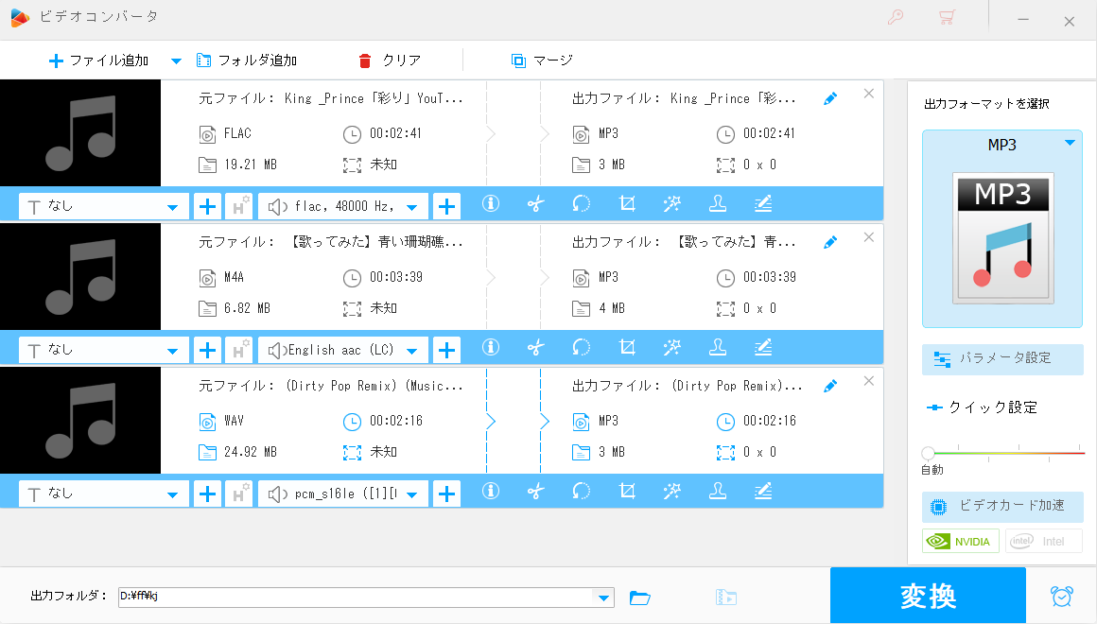1097x624 pixels.
Task: Open the flac 48000 Hz audio track dropdown
Action: 412,205
